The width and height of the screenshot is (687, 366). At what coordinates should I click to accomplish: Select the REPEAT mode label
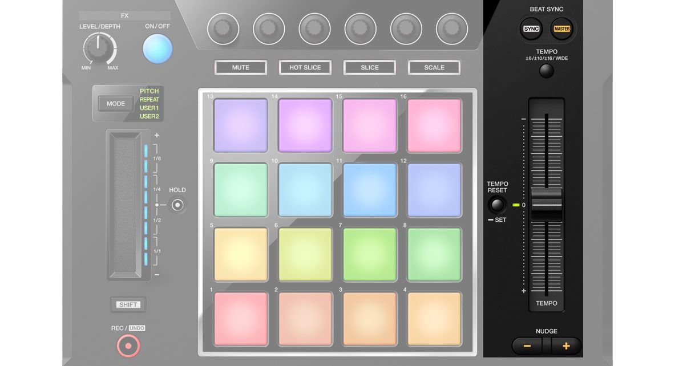coord(149,100)
